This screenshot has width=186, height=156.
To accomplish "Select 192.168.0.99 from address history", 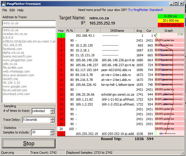I will (x=12, y=45).
